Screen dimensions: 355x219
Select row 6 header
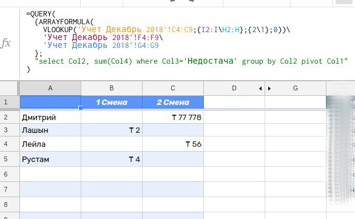click(x=10, y=174)
